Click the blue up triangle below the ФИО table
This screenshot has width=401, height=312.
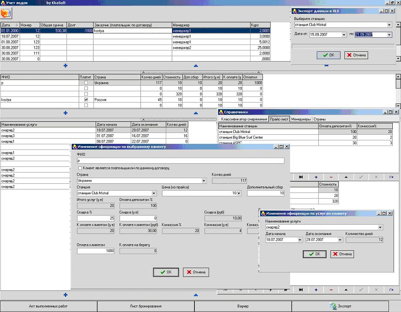tap(196, 113)
